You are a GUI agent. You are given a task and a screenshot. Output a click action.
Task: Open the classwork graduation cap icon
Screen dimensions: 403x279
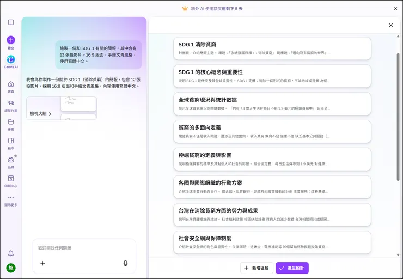coord(11,103)
